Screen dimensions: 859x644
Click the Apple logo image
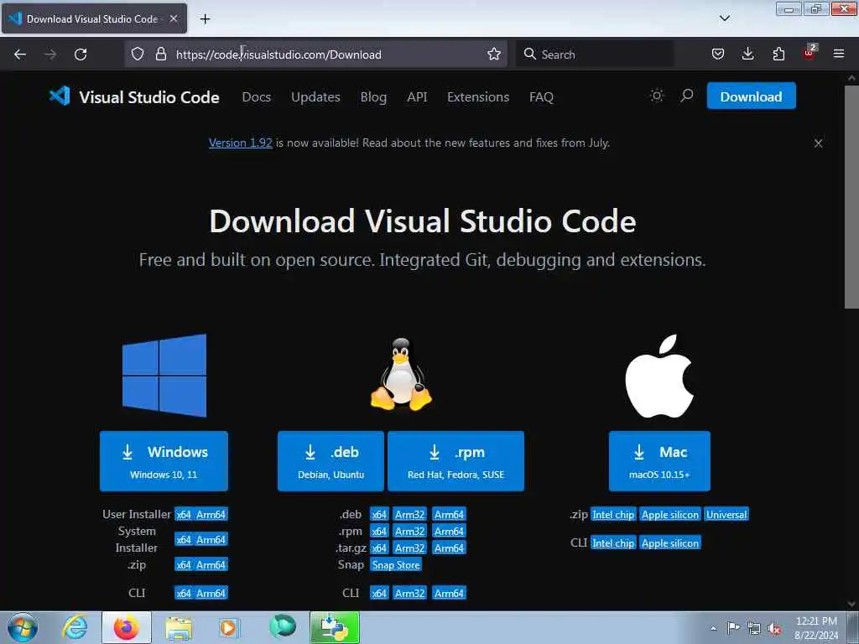point(659,377)
